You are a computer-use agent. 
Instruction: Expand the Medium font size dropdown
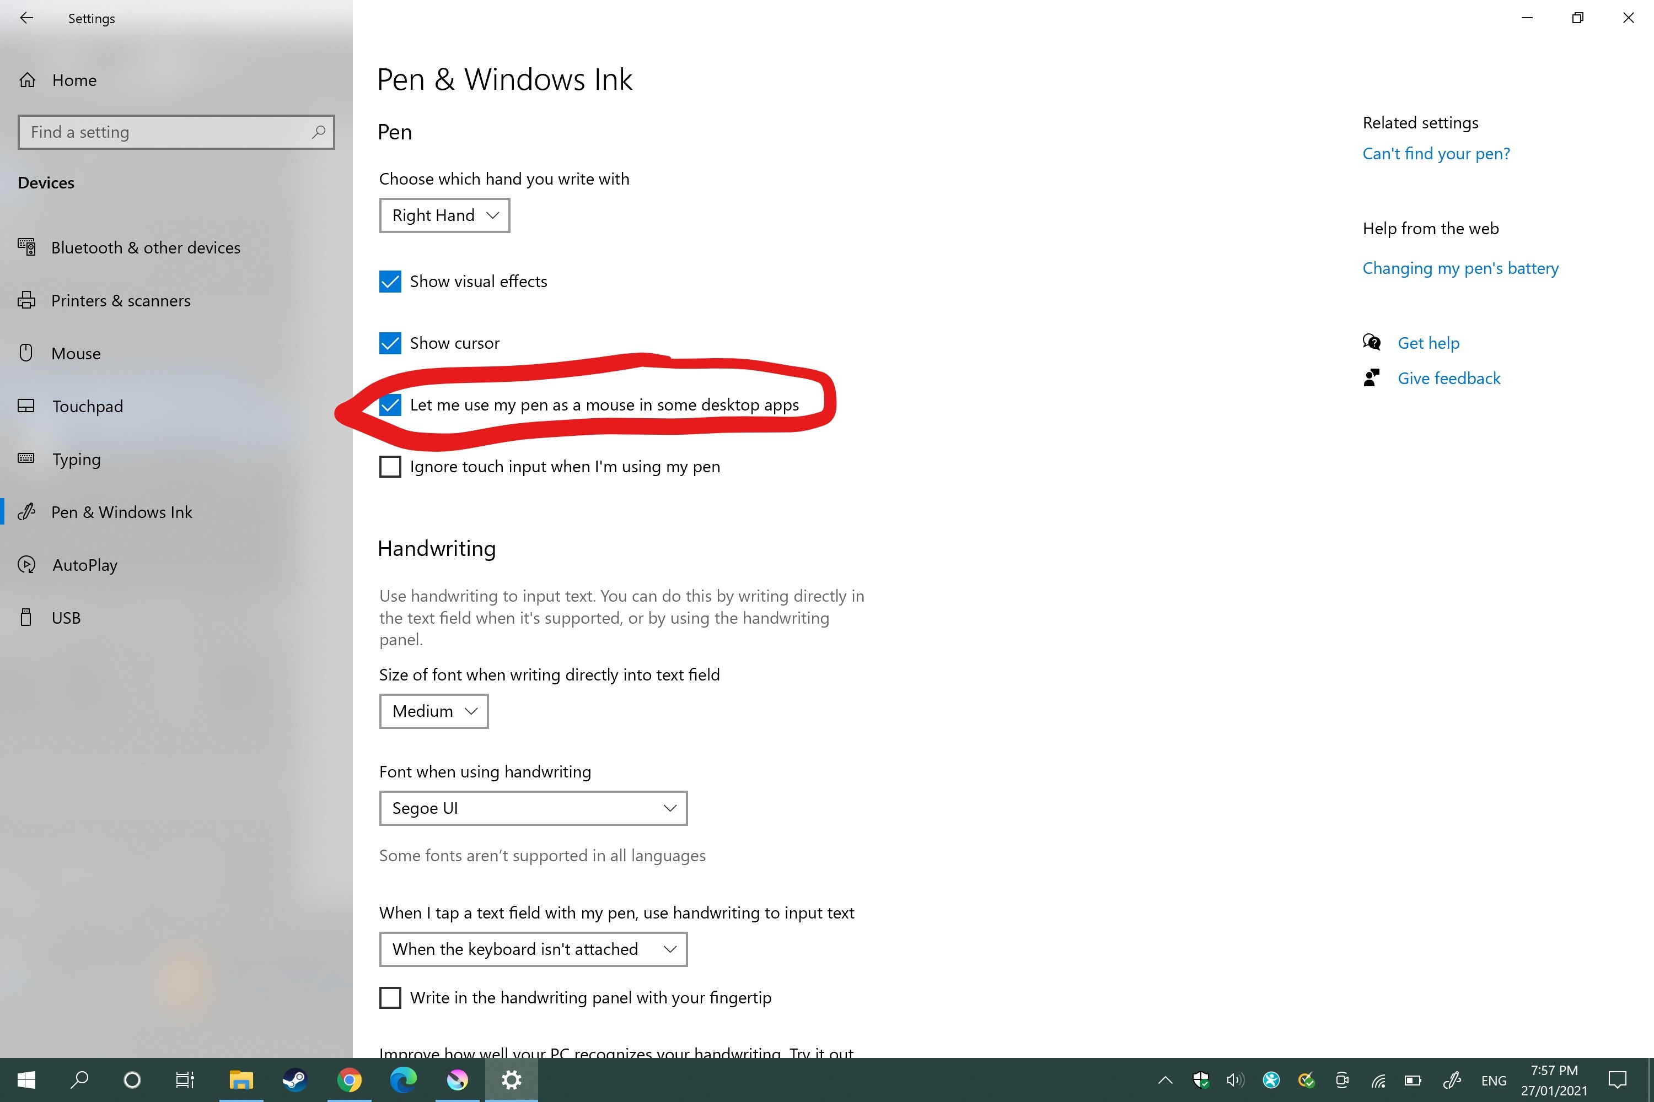tap(434, 711)
